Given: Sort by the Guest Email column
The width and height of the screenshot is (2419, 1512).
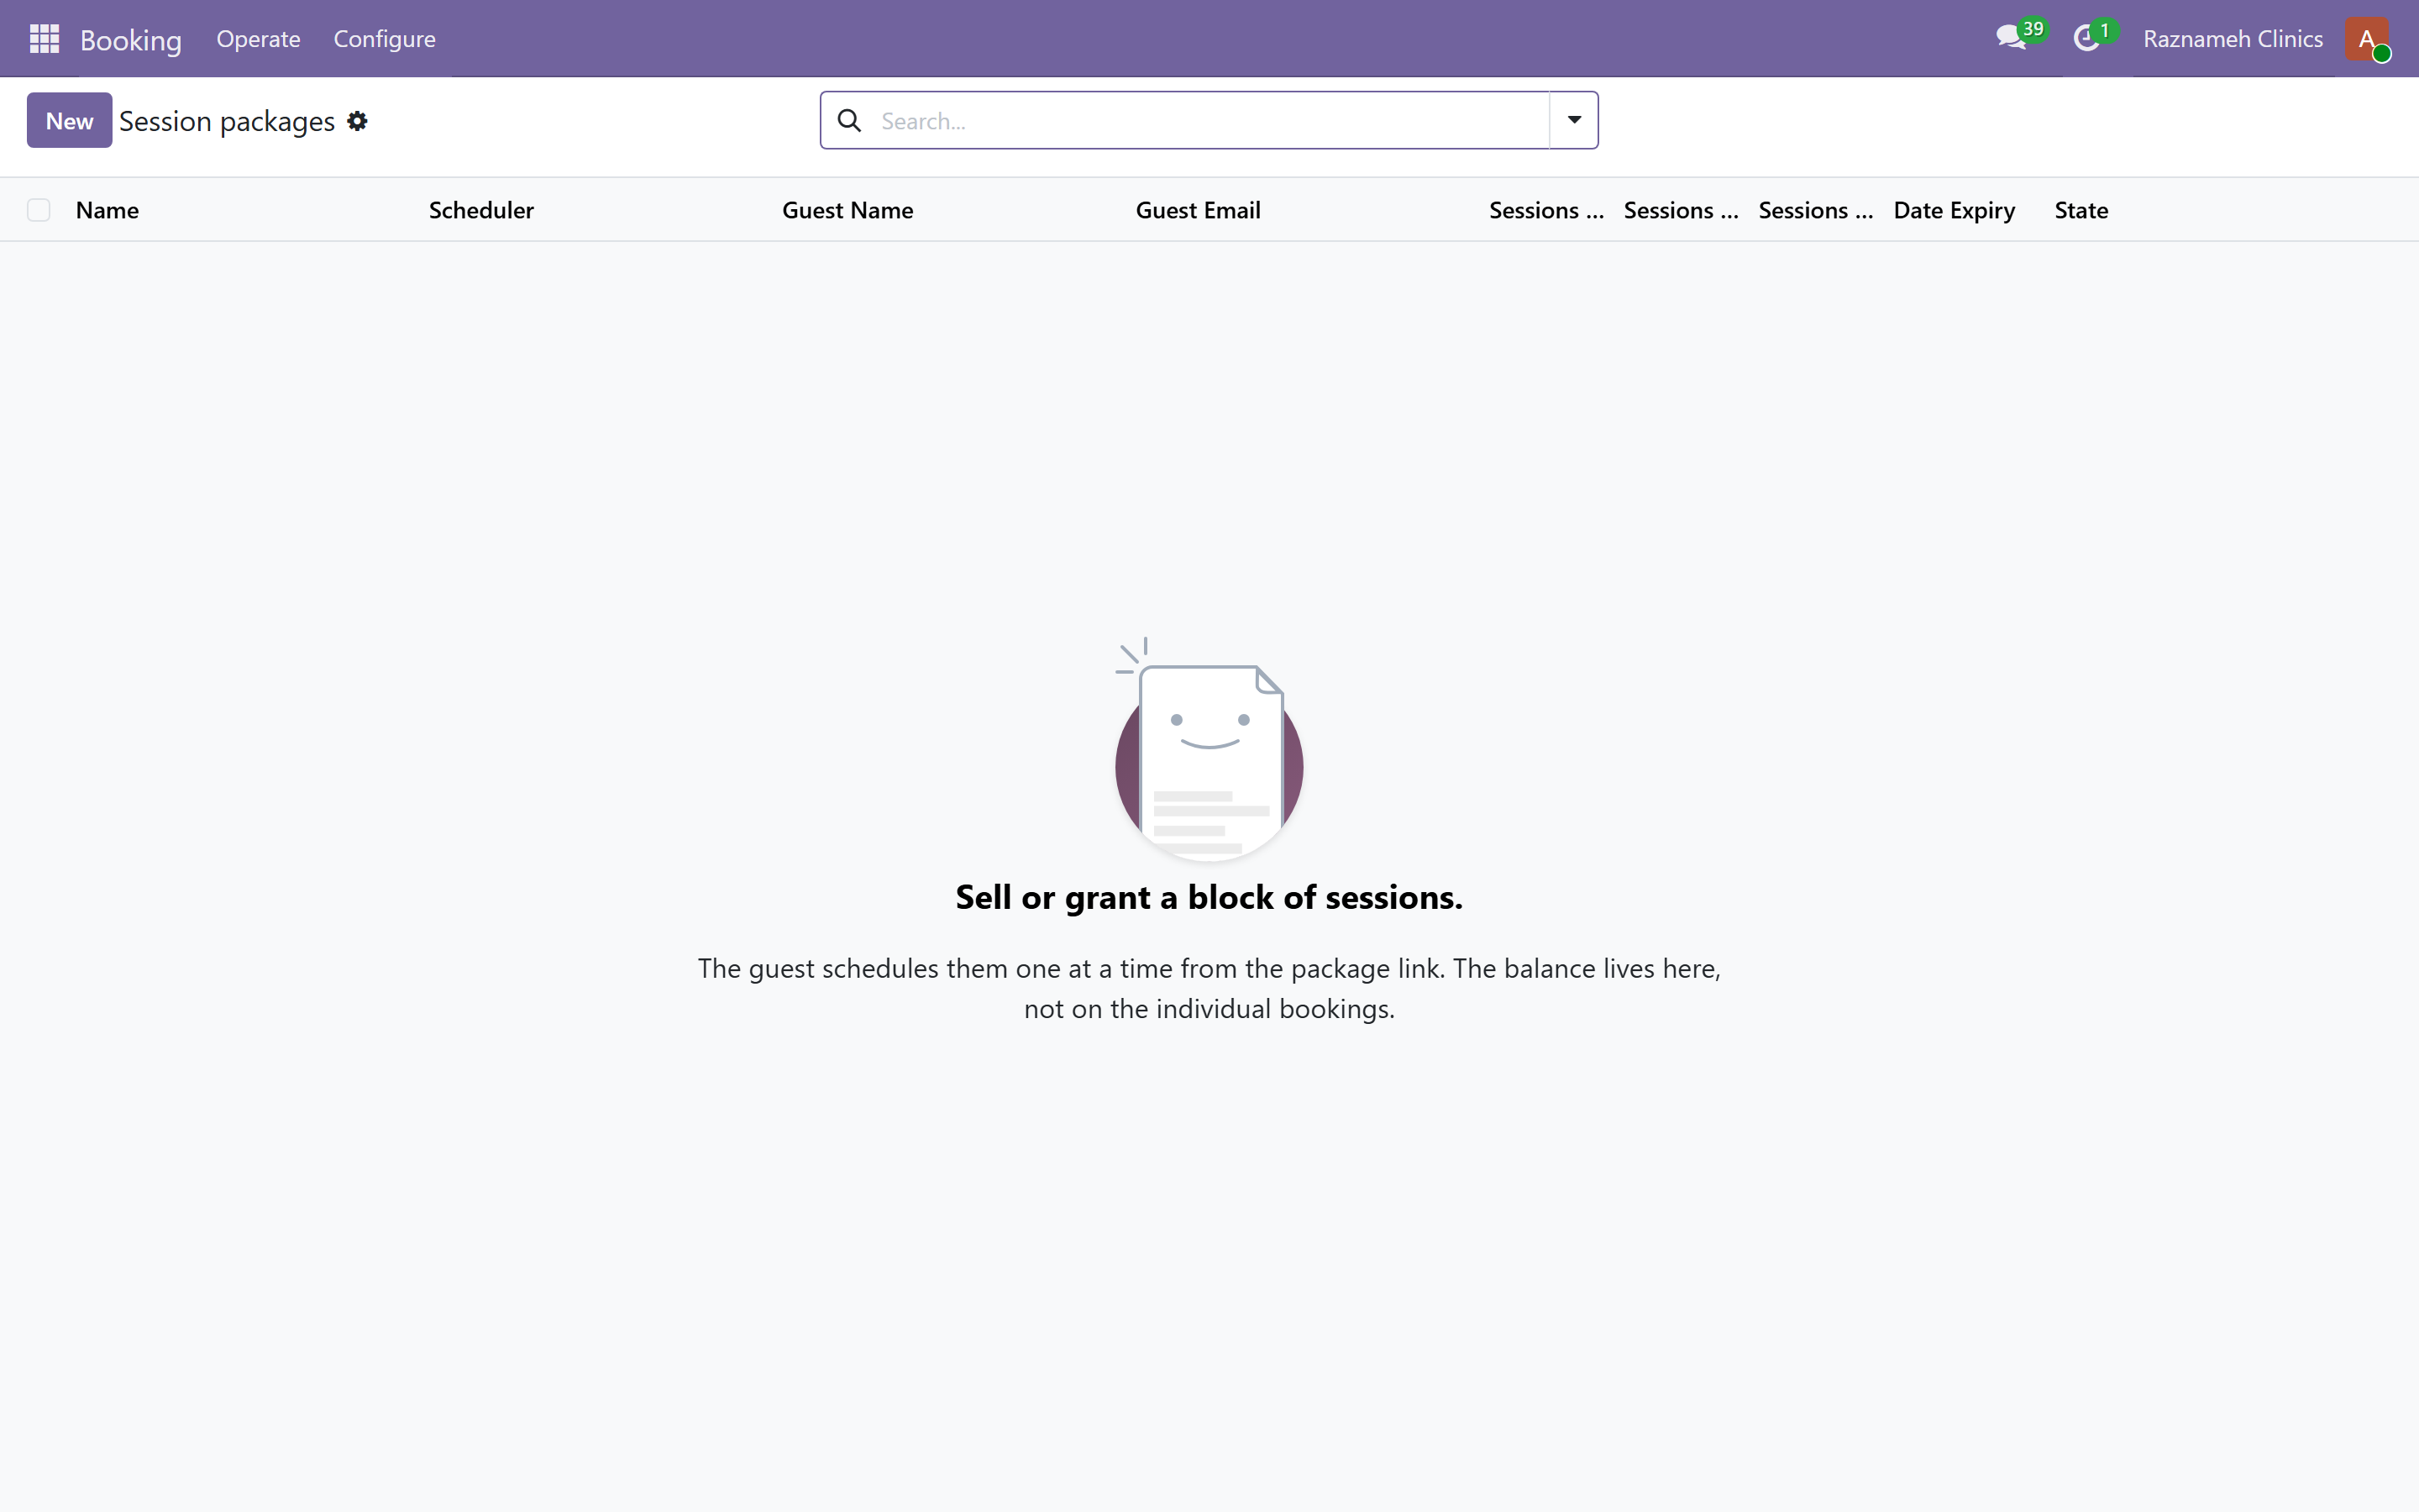Looking at the screenshot, I should (1198, 210).
